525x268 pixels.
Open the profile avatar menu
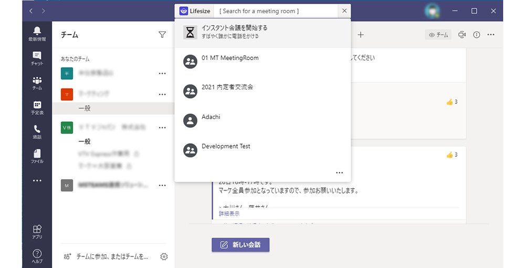pos(432,10)
